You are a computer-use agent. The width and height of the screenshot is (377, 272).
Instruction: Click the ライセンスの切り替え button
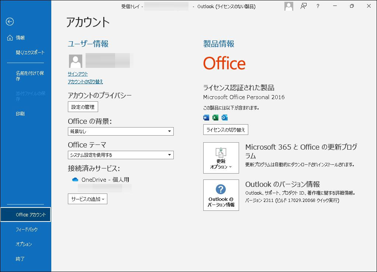coord(225,129)
